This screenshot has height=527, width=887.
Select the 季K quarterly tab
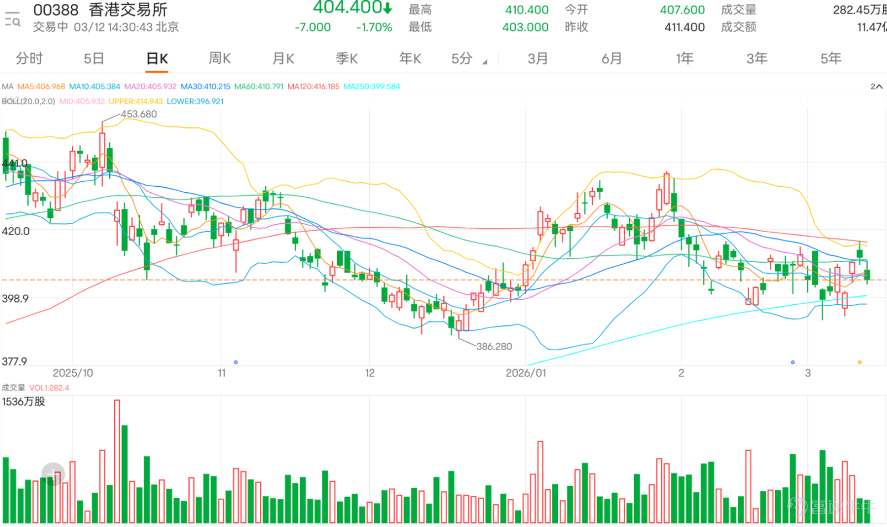[x=346, y=58]
